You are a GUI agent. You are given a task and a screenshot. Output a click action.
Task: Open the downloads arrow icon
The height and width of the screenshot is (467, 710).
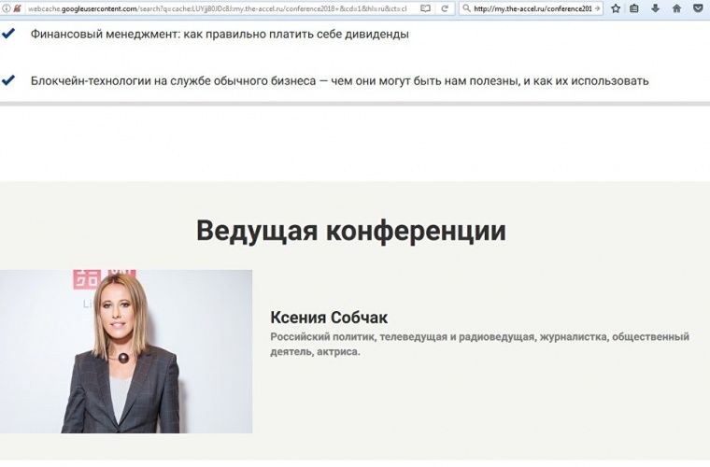pos(655,8)
